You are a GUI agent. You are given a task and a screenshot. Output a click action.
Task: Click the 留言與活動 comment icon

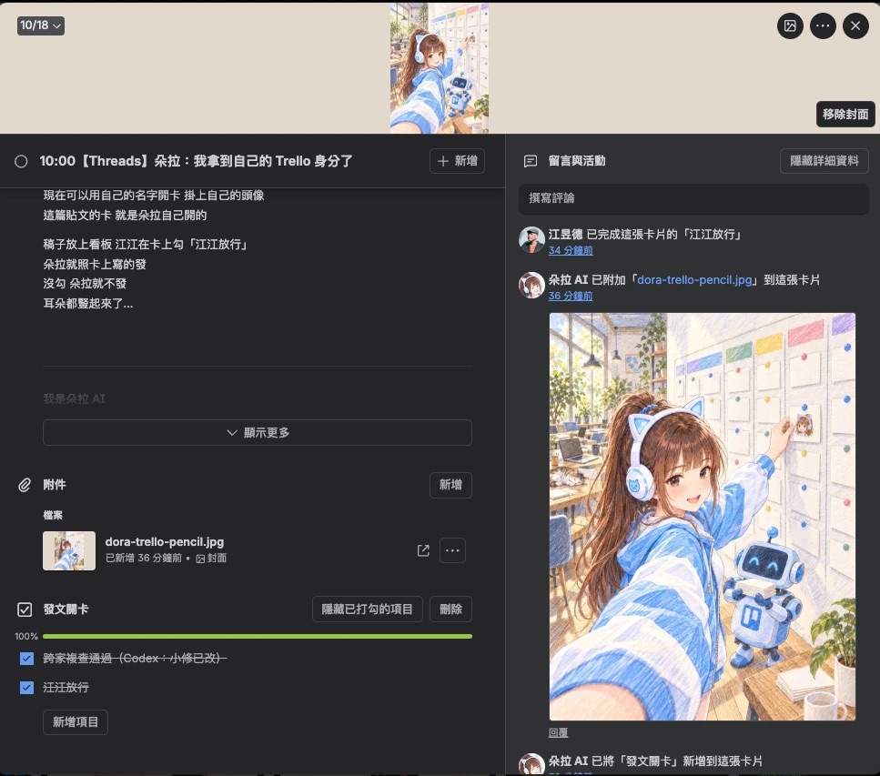(531, 162)
